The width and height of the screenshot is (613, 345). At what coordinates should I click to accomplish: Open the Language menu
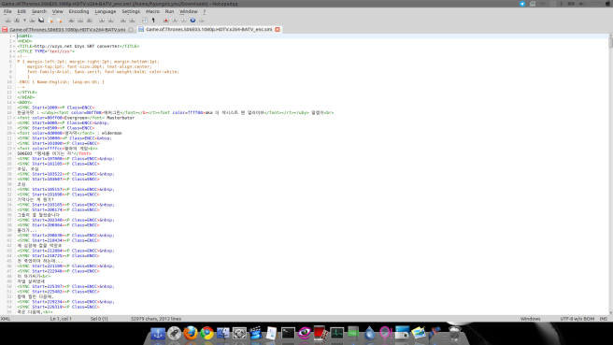[106, 12]
